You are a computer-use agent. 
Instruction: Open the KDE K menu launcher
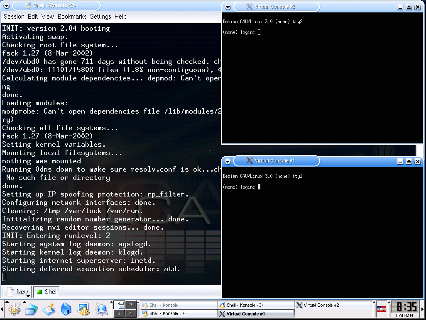15,309
